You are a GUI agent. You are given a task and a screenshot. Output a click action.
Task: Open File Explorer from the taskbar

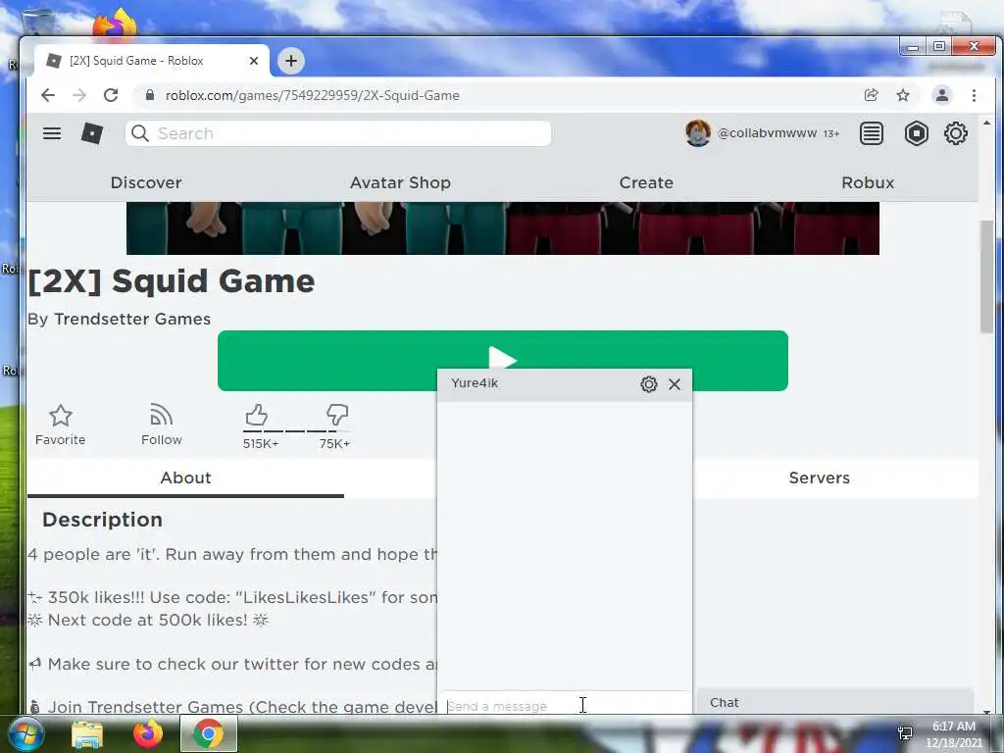point(87,734)
